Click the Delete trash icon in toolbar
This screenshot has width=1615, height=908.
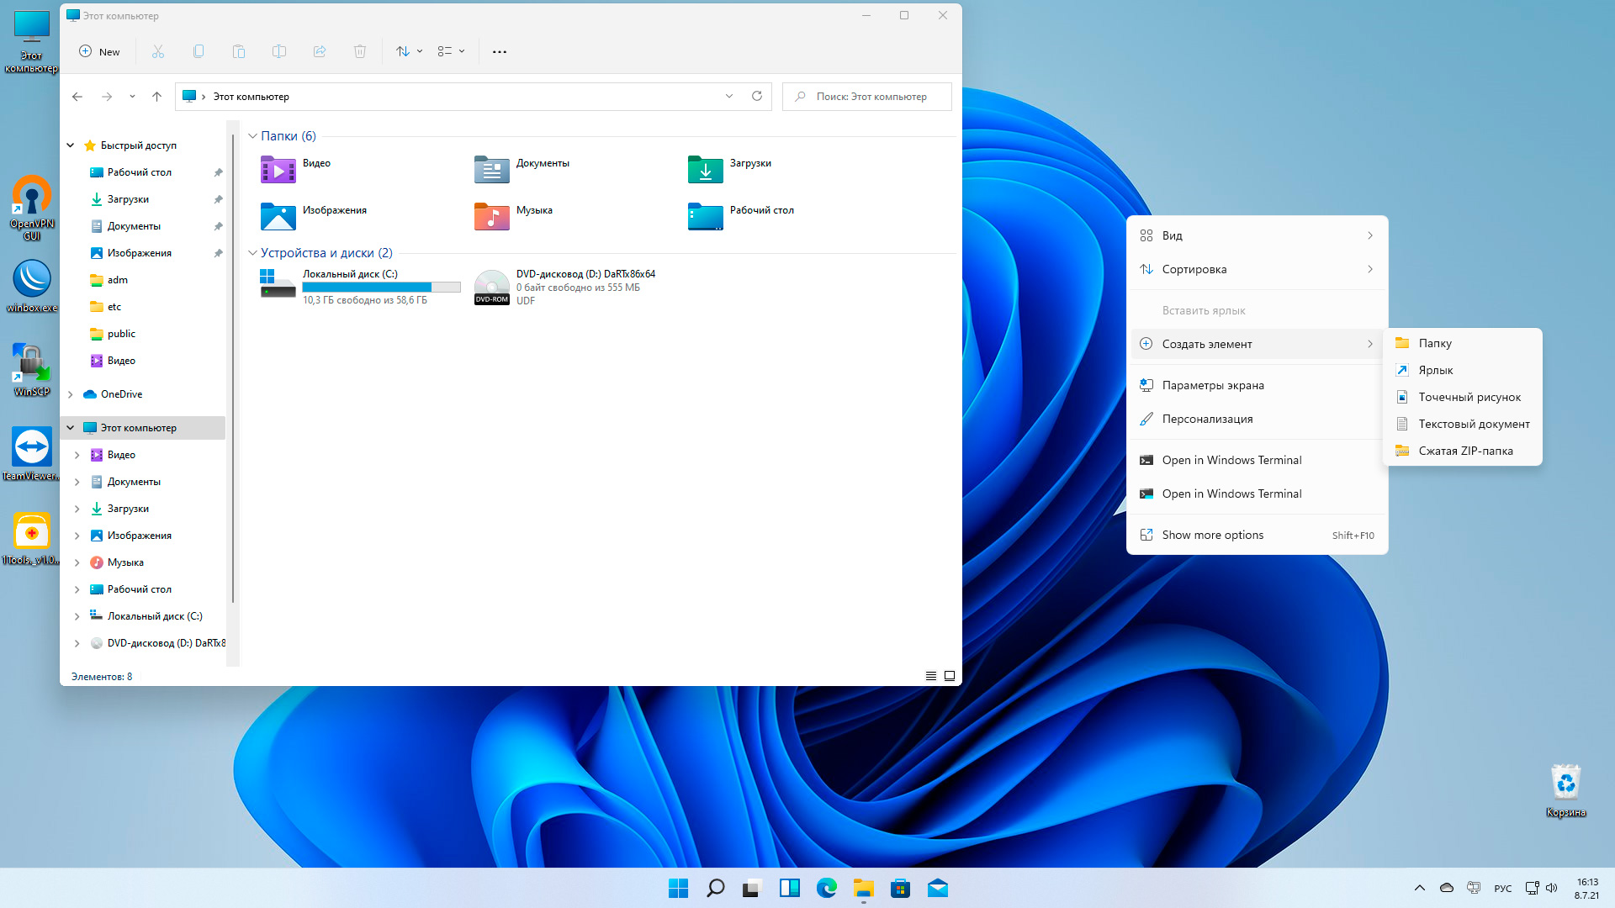click(360, 51)
